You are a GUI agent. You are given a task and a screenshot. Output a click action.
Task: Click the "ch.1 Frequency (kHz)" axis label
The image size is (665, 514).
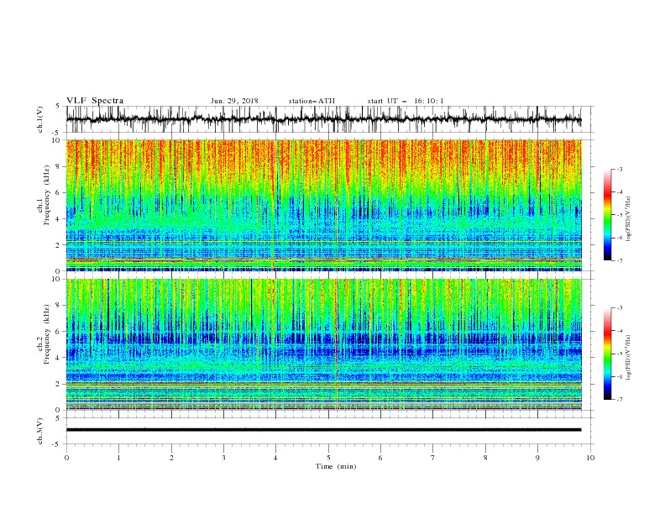tap(45, 195)
